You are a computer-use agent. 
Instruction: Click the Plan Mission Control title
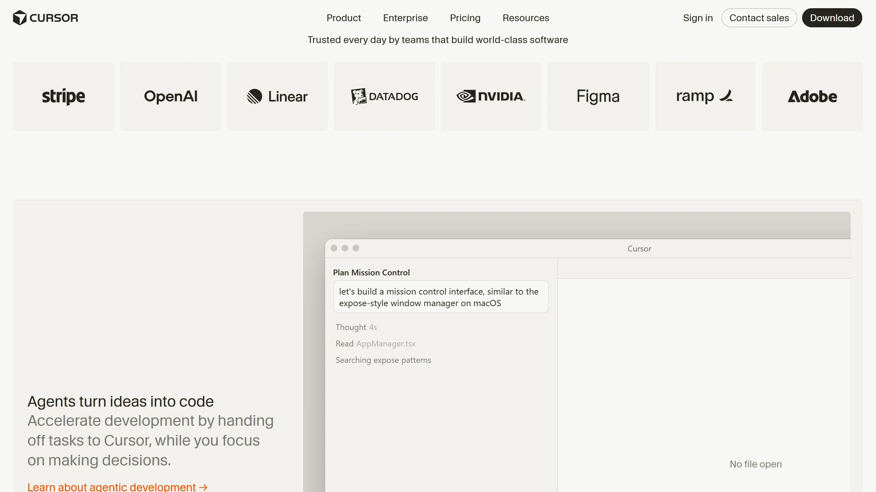click(371, 273)
